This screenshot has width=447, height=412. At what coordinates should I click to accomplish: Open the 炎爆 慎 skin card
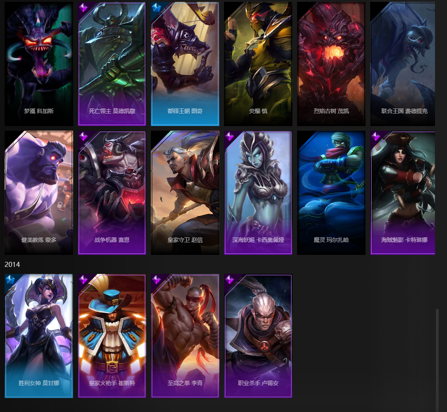click(x=258, y=64)
